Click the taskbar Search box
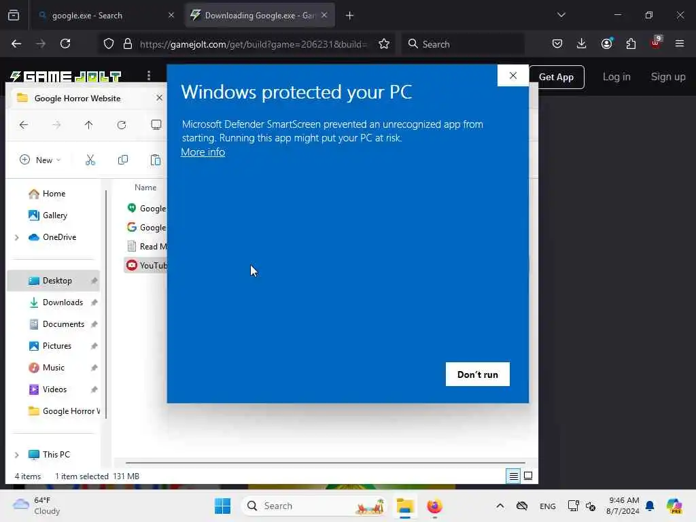 point(315,506)
